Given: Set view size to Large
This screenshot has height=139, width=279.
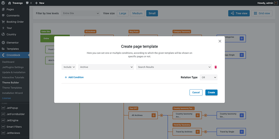Looking at the screenshot, I should point(123,13).
